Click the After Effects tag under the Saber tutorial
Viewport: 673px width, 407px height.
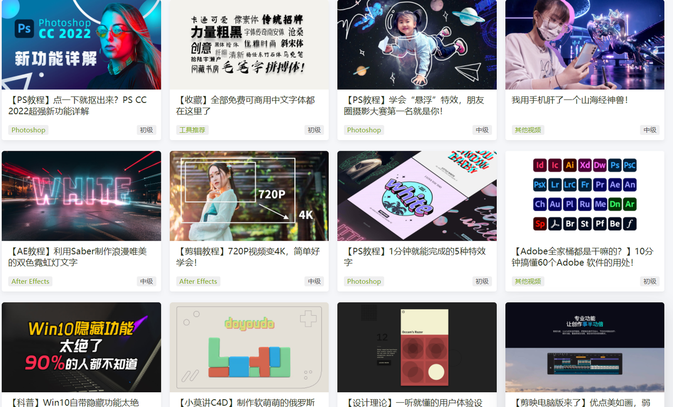coord(30,281)
